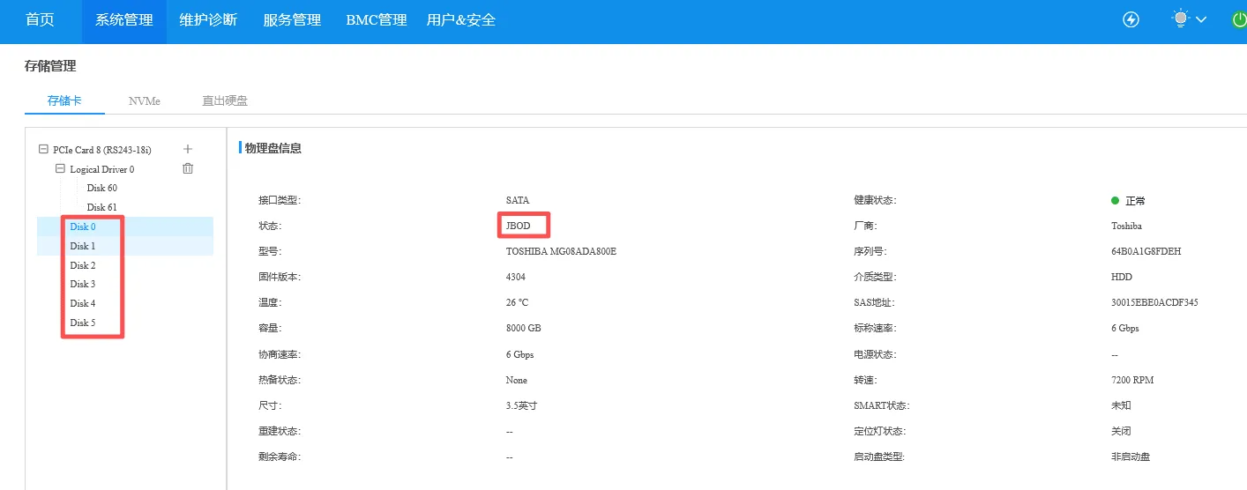
Task: Click the green power button icon
Action: click(1239, 19)
